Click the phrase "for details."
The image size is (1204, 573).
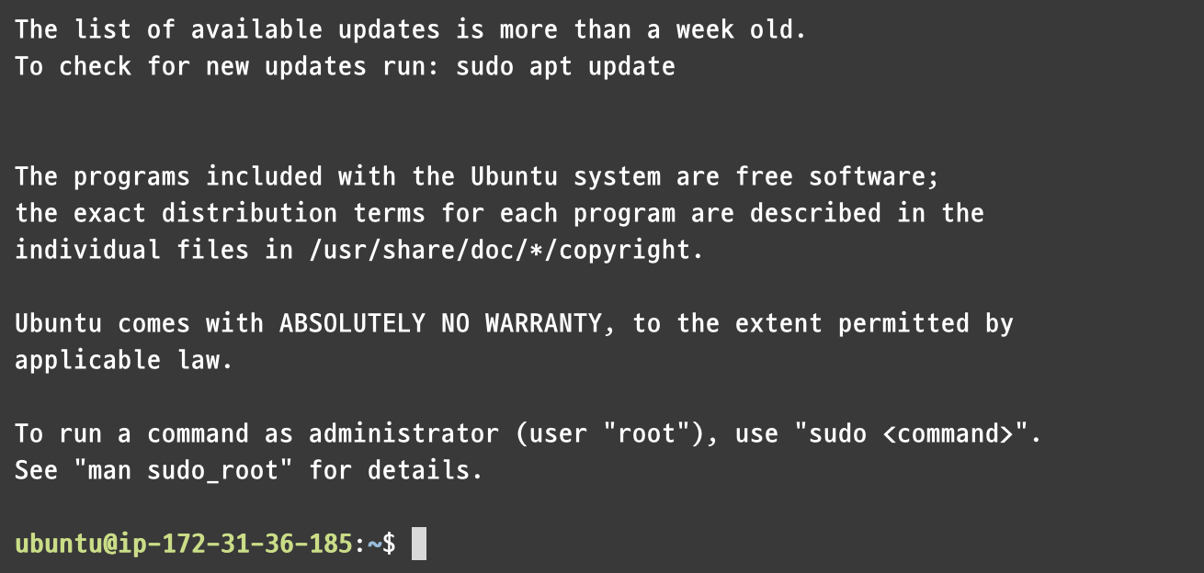pyautogui.click(x=396, y=470)
